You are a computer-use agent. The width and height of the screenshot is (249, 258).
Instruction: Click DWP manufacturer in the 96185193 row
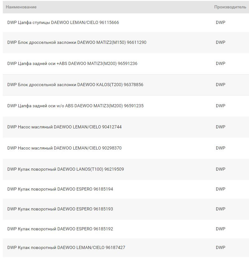(220, 209)
